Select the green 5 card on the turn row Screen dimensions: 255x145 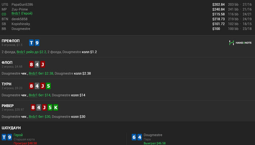click(48, 86)
